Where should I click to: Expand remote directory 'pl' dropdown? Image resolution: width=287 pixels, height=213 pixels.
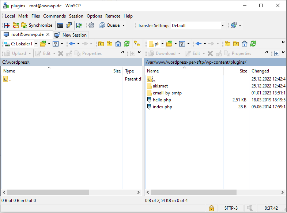(162, 44)
